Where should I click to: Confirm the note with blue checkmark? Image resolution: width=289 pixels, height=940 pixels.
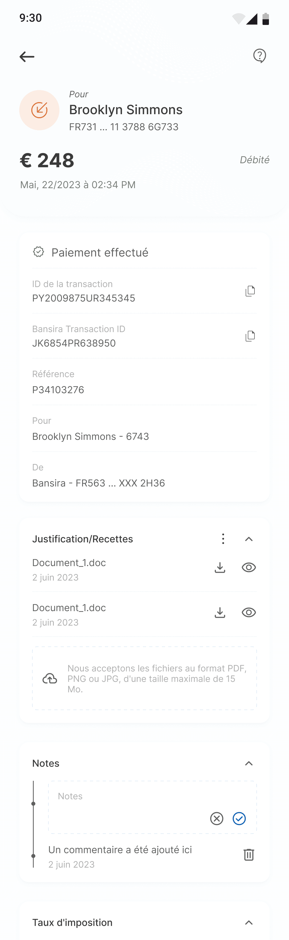click(239, 819)
